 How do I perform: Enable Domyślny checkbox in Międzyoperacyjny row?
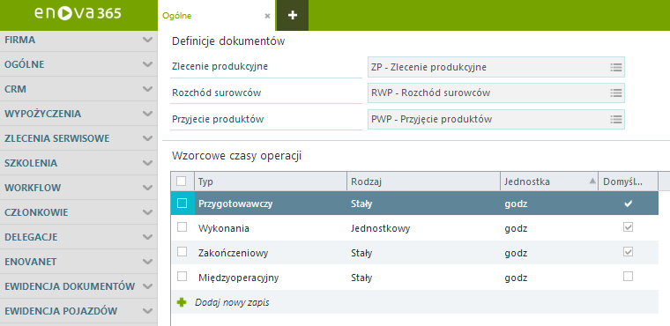coord(628,277)
